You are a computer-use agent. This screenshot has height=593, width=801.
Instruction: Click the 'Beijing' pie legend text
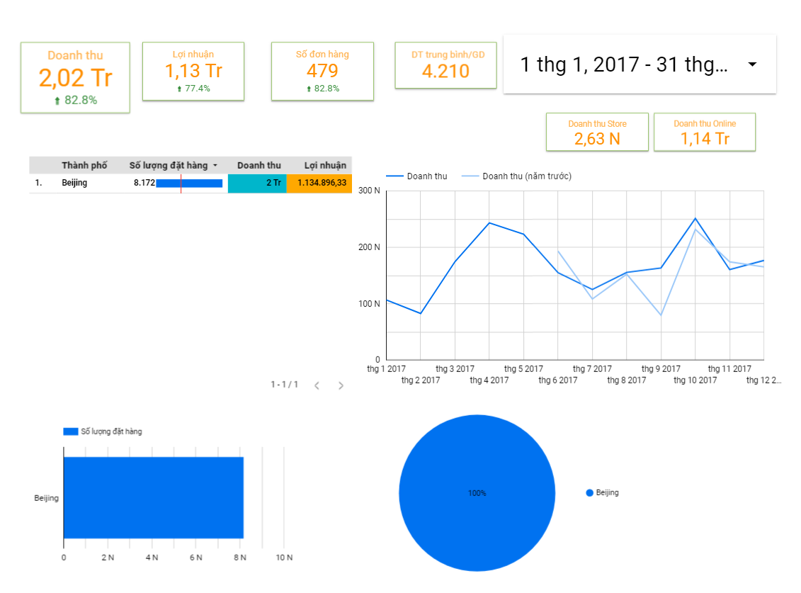click(x=608, y=492)
